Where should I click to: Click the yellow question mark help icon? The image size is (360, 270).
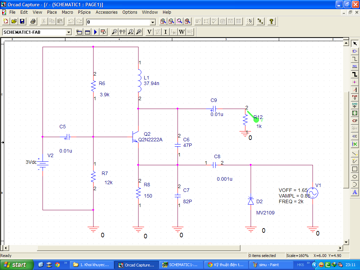(271, 21)
